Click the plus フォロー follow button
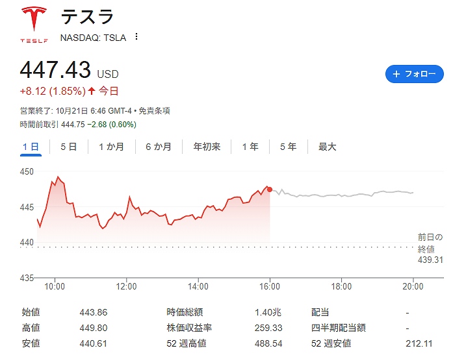Viewport: 453px width, 357px height. [414, 74]
